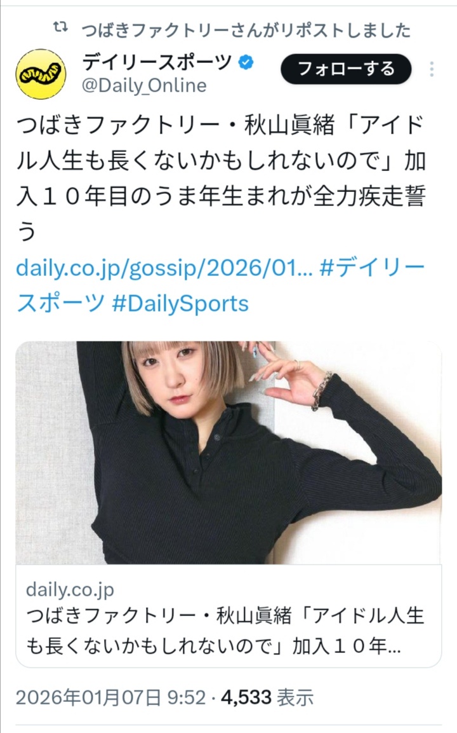Click the 表示 label beside view count
Viewport: 457px width, 733px height.
[295, 698]
